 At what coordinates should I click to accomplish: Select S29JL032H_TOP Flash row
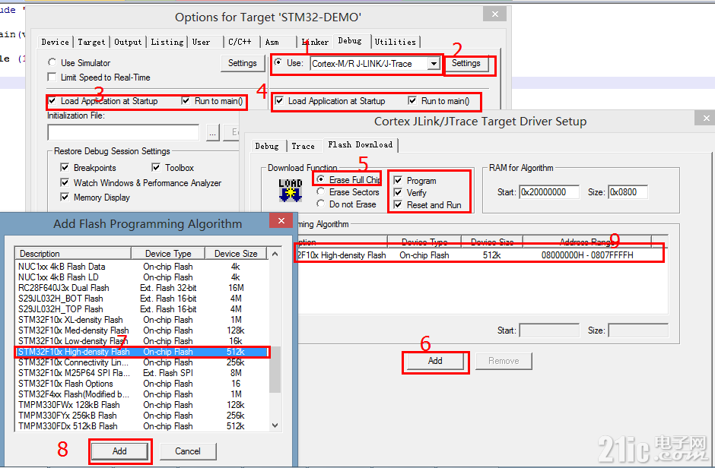tap(141, 308)
